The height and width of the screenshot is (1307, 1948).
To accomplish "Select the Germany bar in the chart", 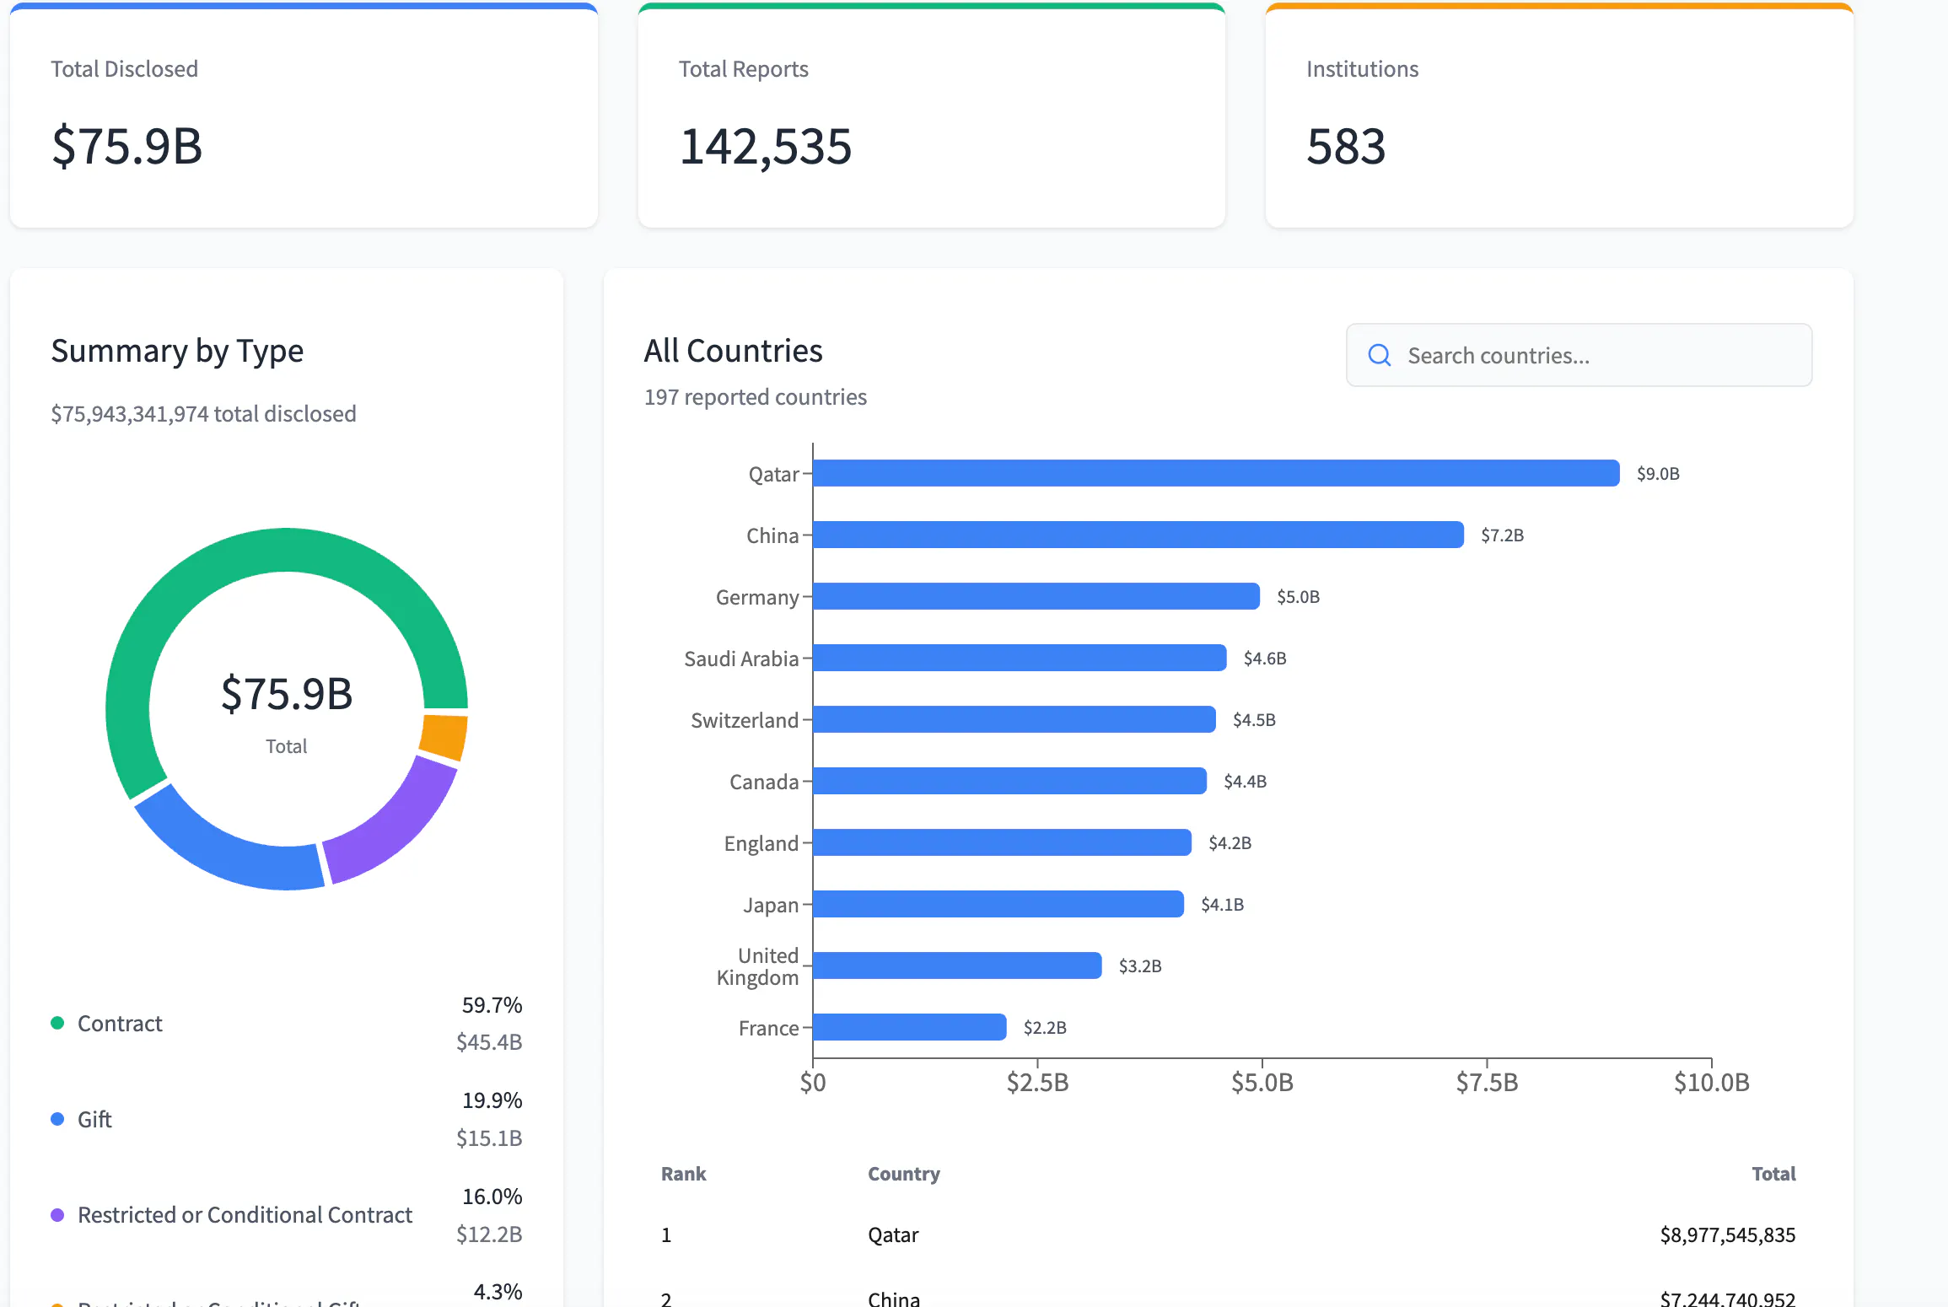I will click(x=1036, y=596).
